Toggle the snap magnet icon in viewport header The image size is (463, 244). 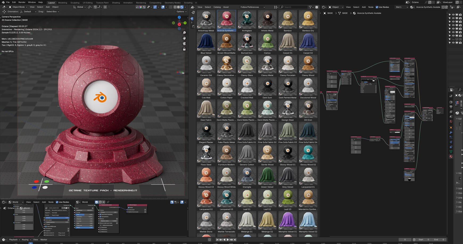pyautogui.click(x=95, y=7)
